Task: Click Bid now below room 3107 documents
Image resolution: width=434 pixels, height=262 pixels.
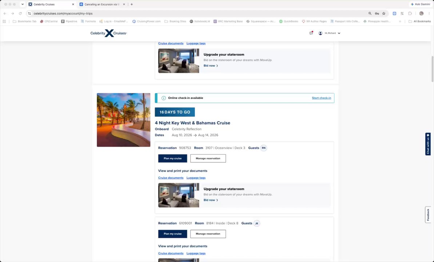Action: pos(211,200)
